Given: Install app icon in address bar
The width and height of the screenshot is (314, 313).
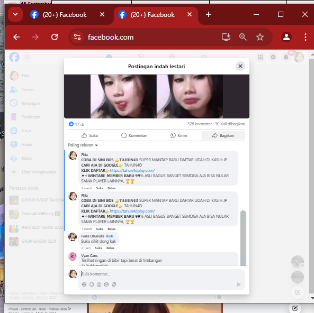Looking at the screenshot, I should [x=226, y=37].
